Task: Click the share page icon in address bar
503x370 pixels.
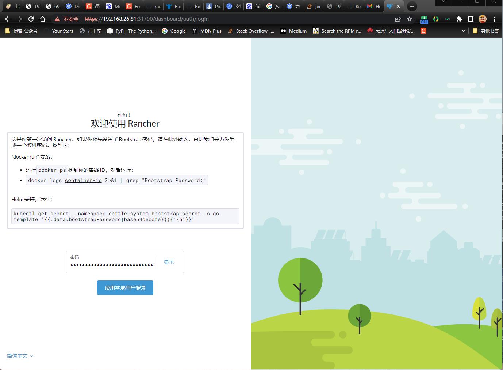Action: click(x=398, y=19)
